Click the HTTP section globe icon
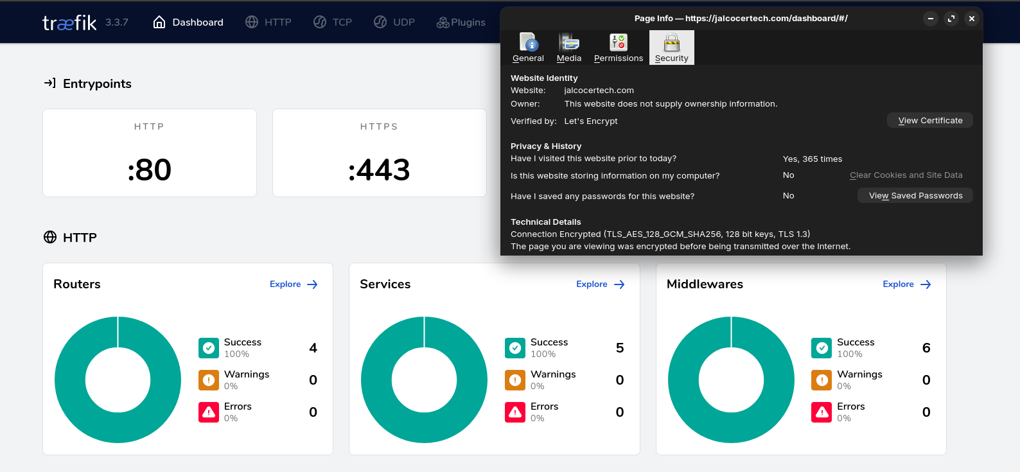 click(x=50, y=237)
